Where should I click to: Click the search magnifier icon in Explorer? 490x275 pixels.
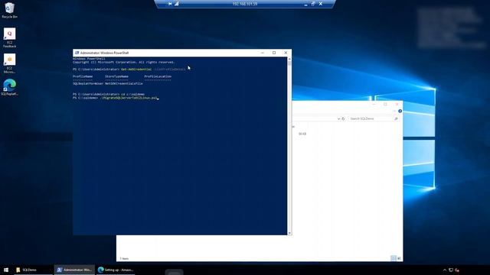click(x=397, y=119)
